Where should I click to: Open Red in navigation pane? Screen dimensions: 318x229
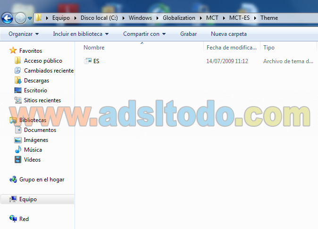24,219
